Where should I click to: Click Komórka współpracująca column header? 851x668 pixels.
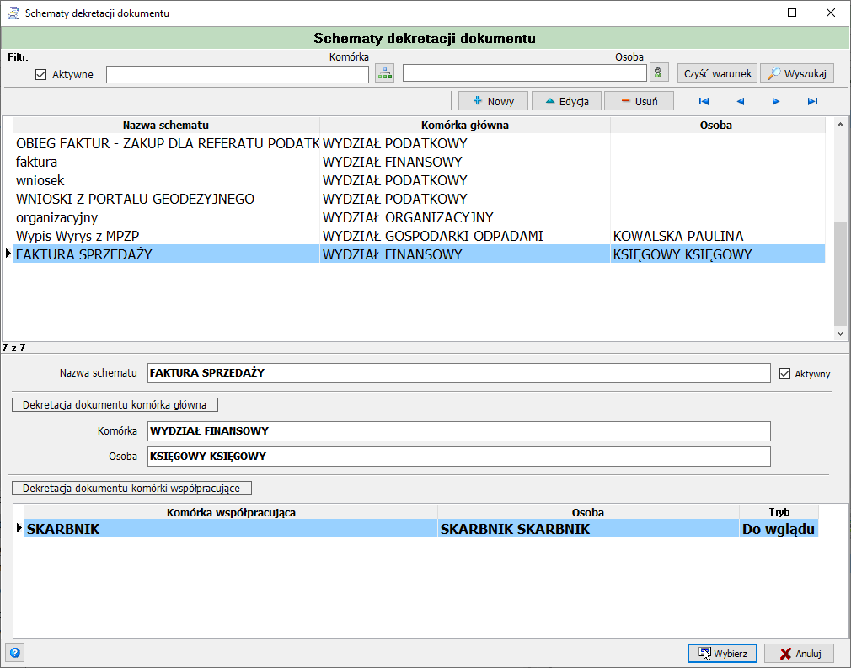point(231,512)
